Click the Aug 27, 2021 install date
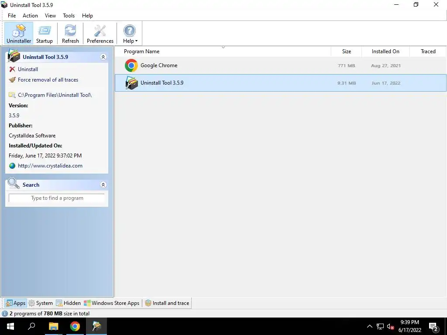447x335 pixels. (386, 66)
